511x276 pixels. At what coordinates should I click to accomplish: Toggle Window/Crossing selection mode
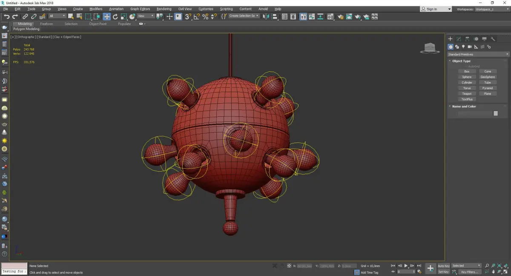(x=97, y=17)
